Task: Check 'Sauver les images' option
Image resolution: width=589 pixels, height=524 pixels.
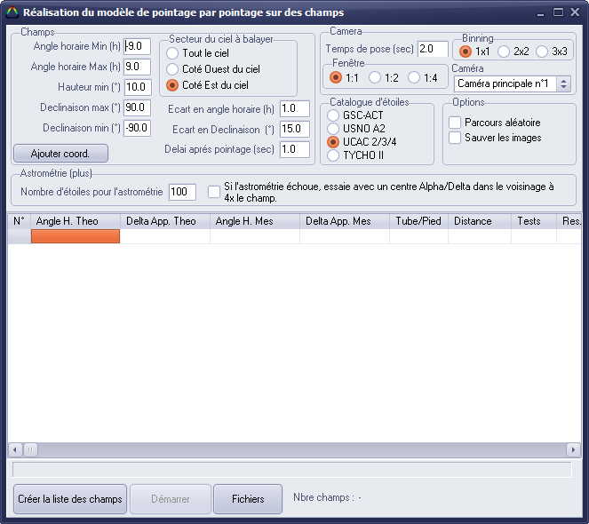Action: point(455,138)
